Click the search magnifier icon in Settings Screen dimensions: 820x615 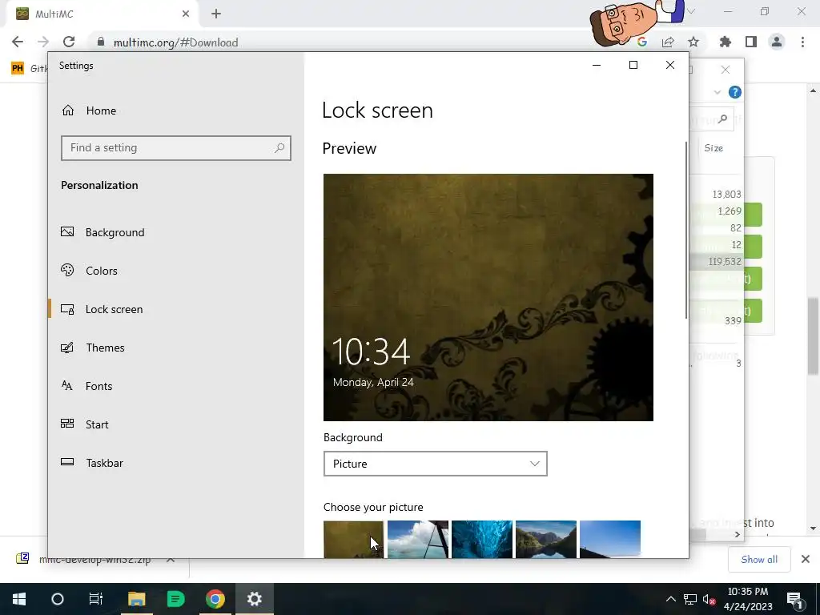coord(279,148)
